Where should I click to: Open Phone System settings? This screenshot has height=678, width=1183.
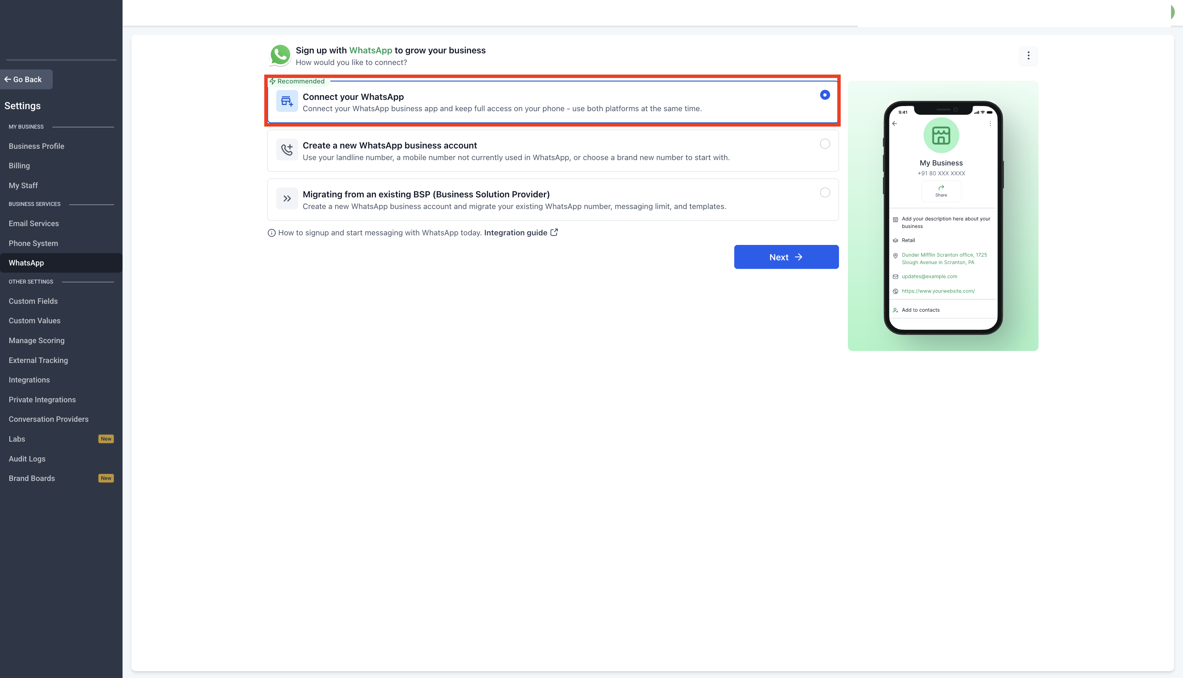[33, 243]
